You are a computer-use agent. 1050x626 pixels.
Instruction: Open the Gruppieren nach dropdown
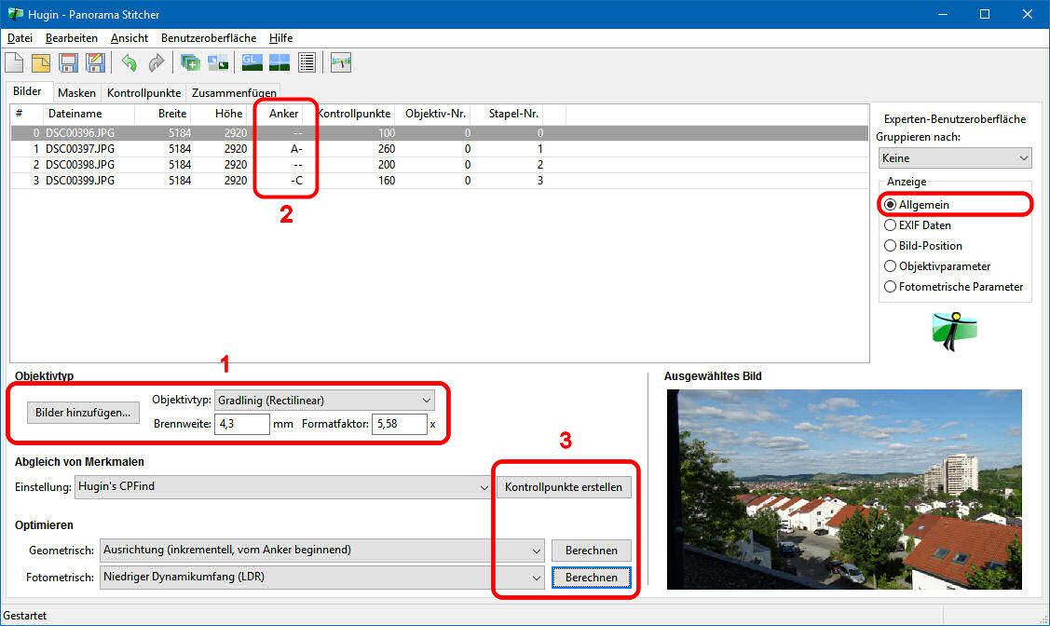(x=953, y=158)
